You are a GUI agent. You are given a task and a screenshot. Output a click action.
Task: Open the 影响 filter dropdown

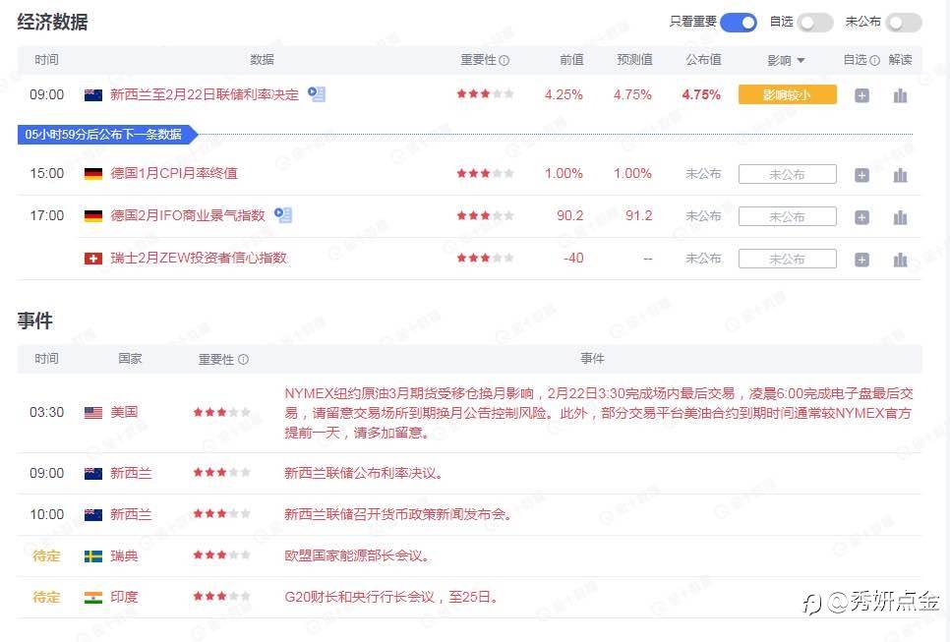coord(786,60)
